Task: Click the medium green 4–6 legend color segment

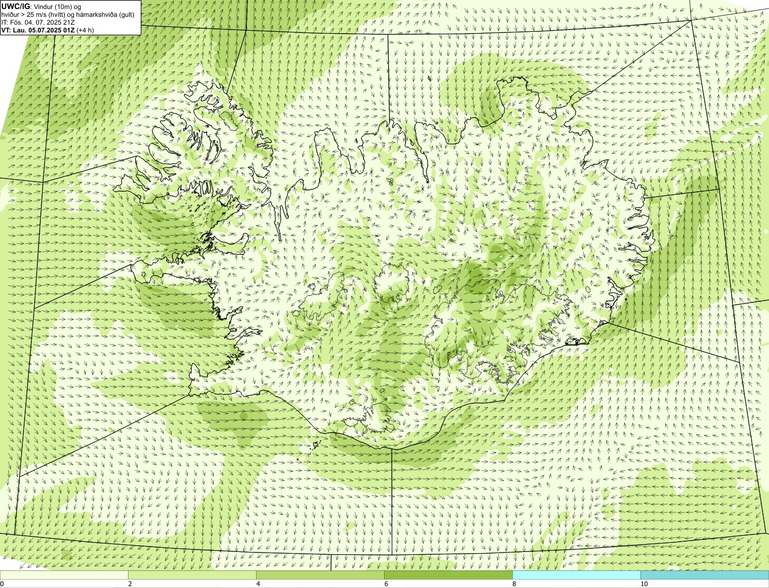Action: point(320,575)
